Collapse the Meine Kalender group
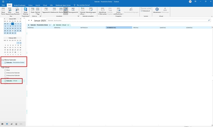Image resolution: width=213 pixels, height=127 pixels. click(2, 60)
